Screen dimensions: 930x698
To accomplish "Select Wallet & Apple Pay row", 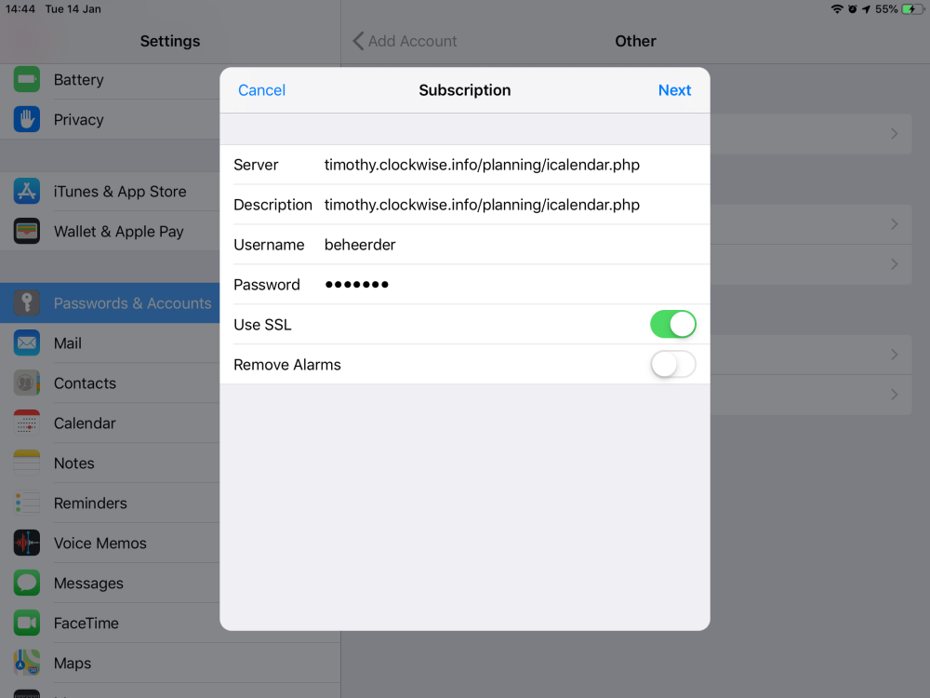I will [x=110, y=231].
